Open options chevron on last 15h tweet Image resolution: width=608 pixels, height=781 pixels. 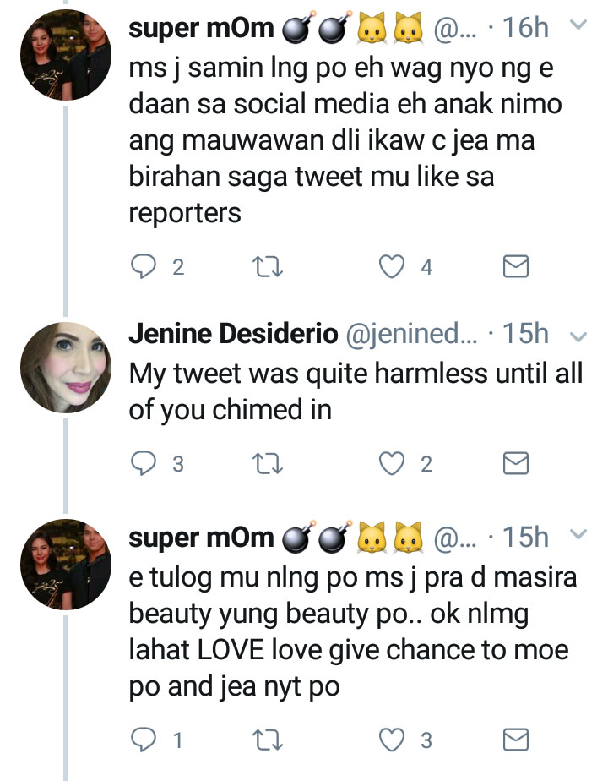(578, 534)
